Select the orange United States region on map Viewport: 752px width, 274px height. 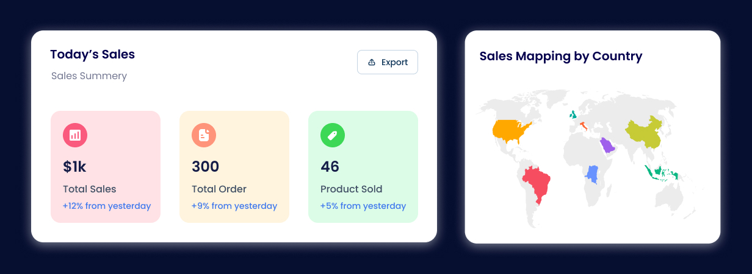tap(512, 130)
